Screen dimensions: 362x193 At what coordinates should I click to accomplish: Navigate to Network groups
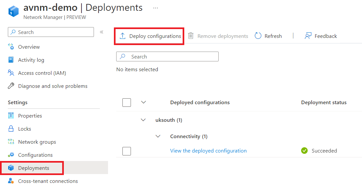pos(37,142)
